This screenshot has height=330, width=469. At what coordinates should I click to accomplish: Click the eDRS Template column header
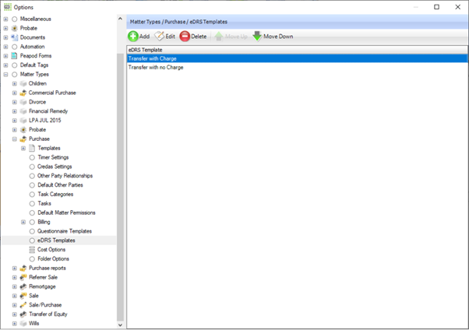(x=297, y=50)
